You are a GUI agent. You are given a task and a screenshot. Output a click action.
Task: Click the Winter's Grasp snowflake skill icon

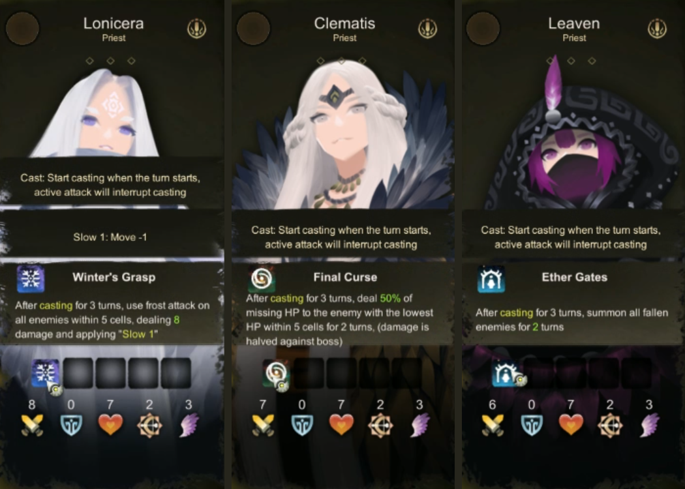point(31,278)
